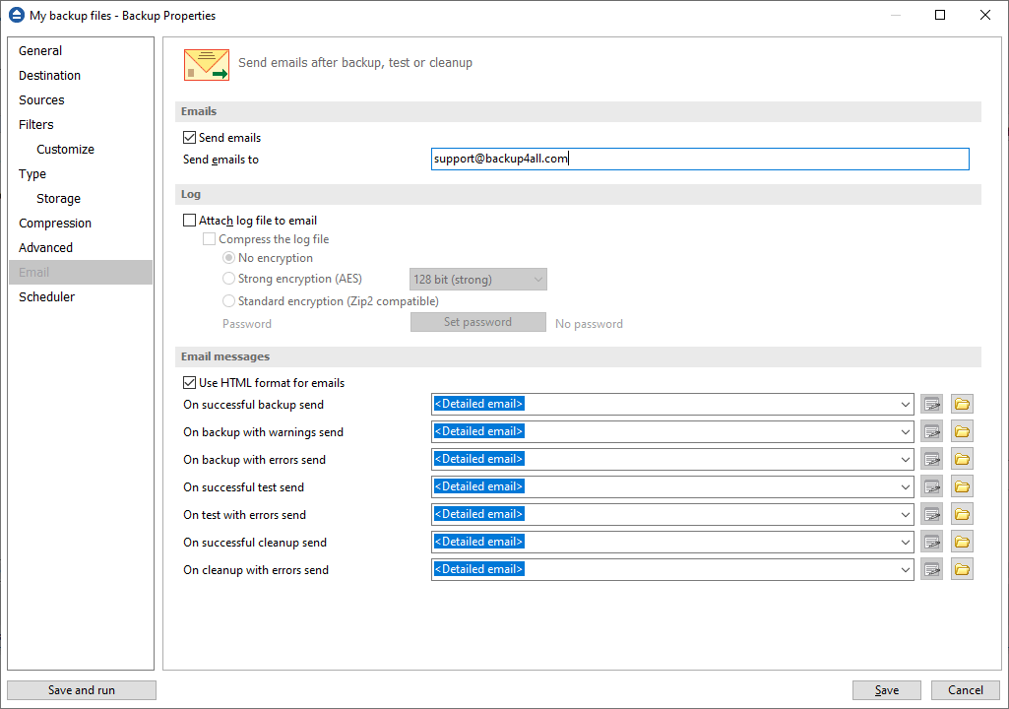Expand the successful backup email dropdown
This screenshot has width=1009, height=709.
pos(906,404)
